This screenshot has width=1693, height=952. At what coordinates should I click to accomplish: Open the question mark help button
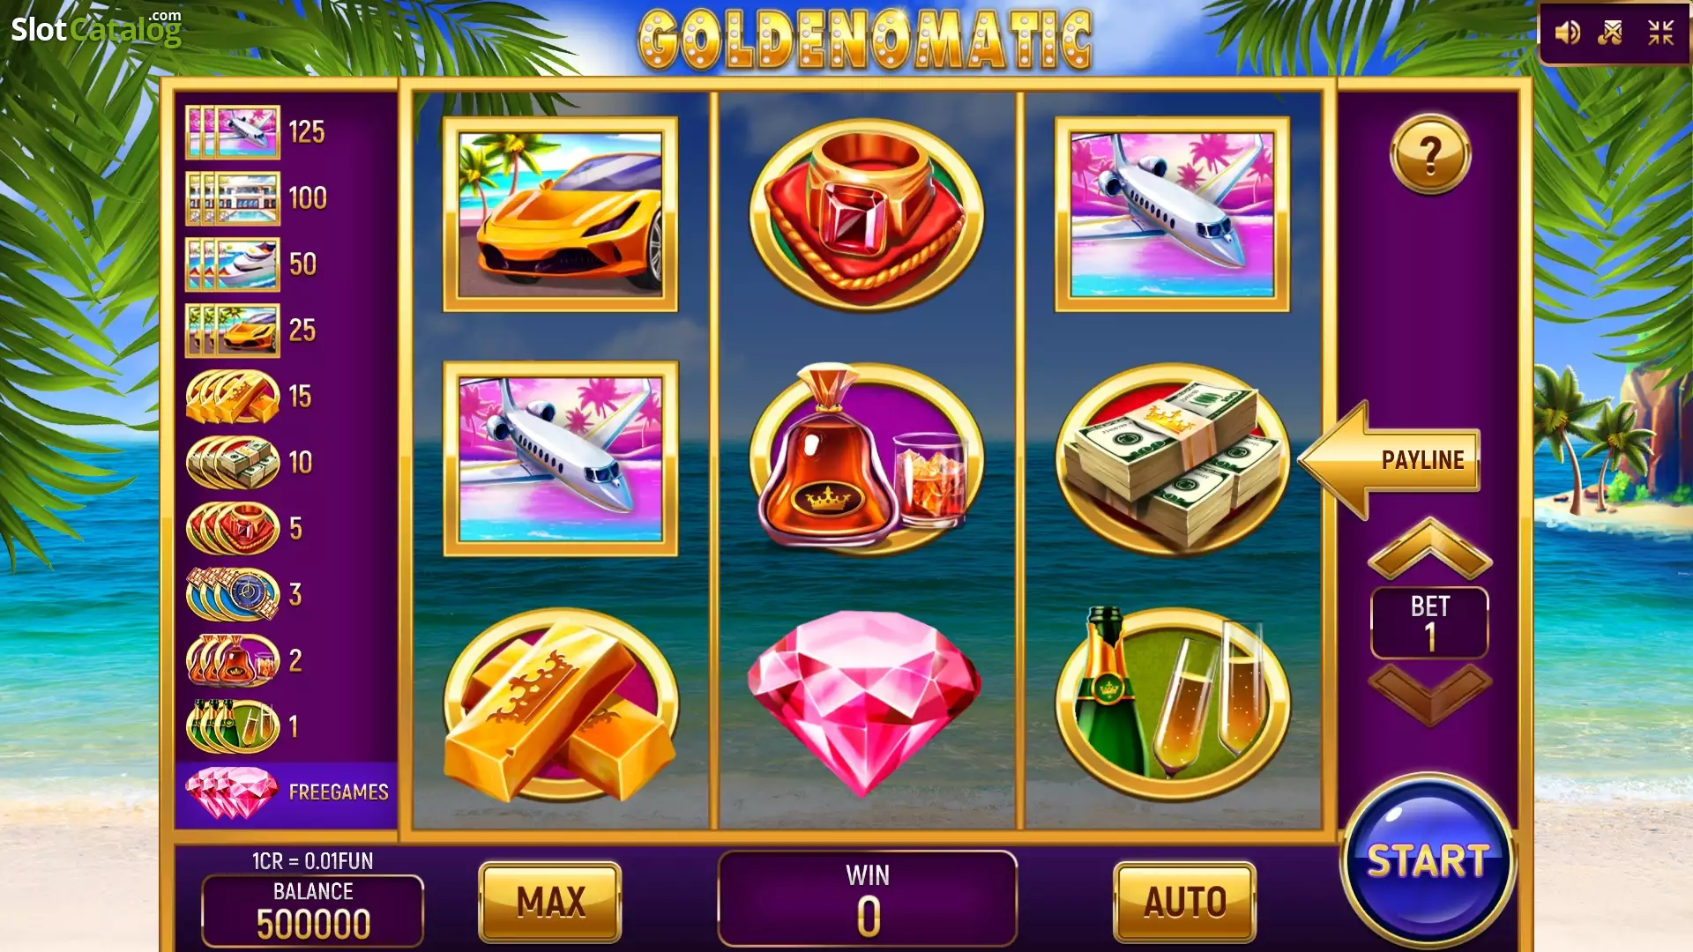click(1429, 154)
